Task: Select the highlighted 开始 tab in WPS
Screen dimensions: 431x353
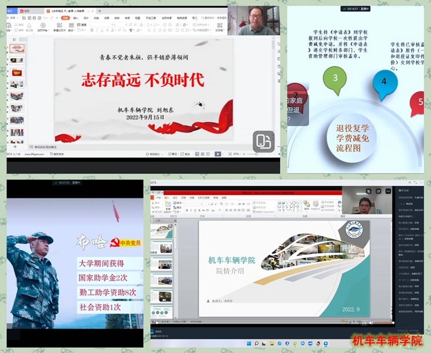Action: [x=65, y=18]
